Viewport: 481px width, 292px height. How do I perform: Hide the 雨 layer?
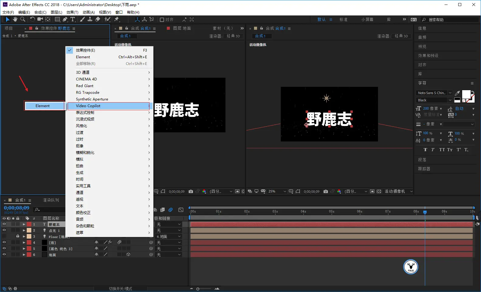[4, 243]
